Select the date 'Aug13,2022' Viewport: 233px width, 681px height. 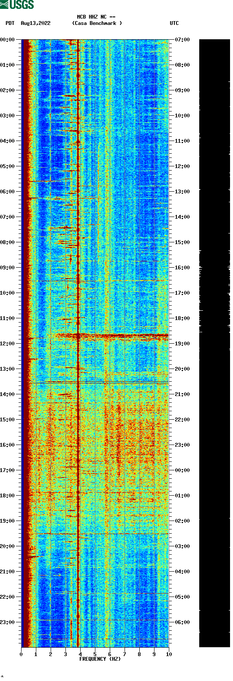[x=35, y=23]
